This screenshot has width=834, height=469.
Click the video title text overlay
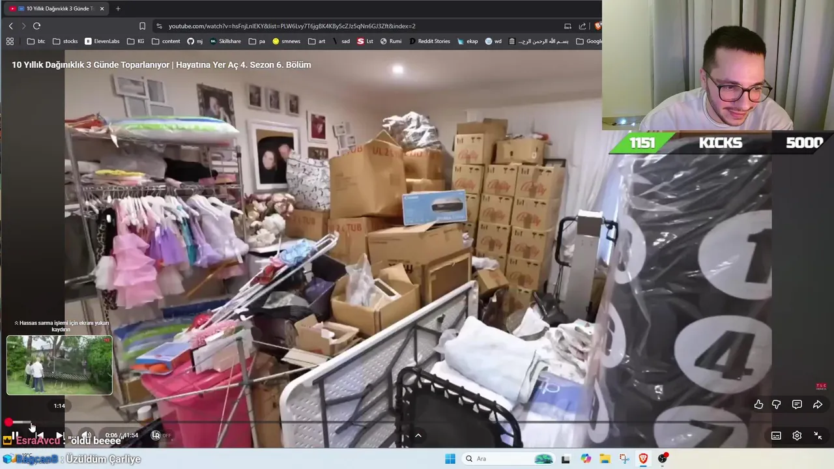[161, 64]
